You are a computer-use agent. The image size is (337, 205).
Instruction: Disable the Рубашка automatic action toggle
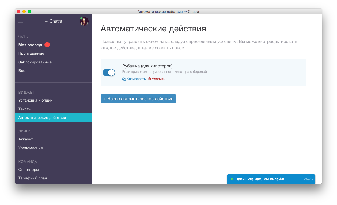[109, 73]
